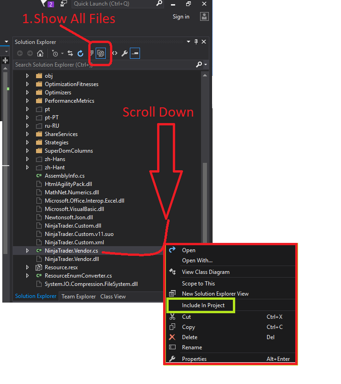
Task: Click the feedback icon beside Quick Launch
Action: (64, 3)
